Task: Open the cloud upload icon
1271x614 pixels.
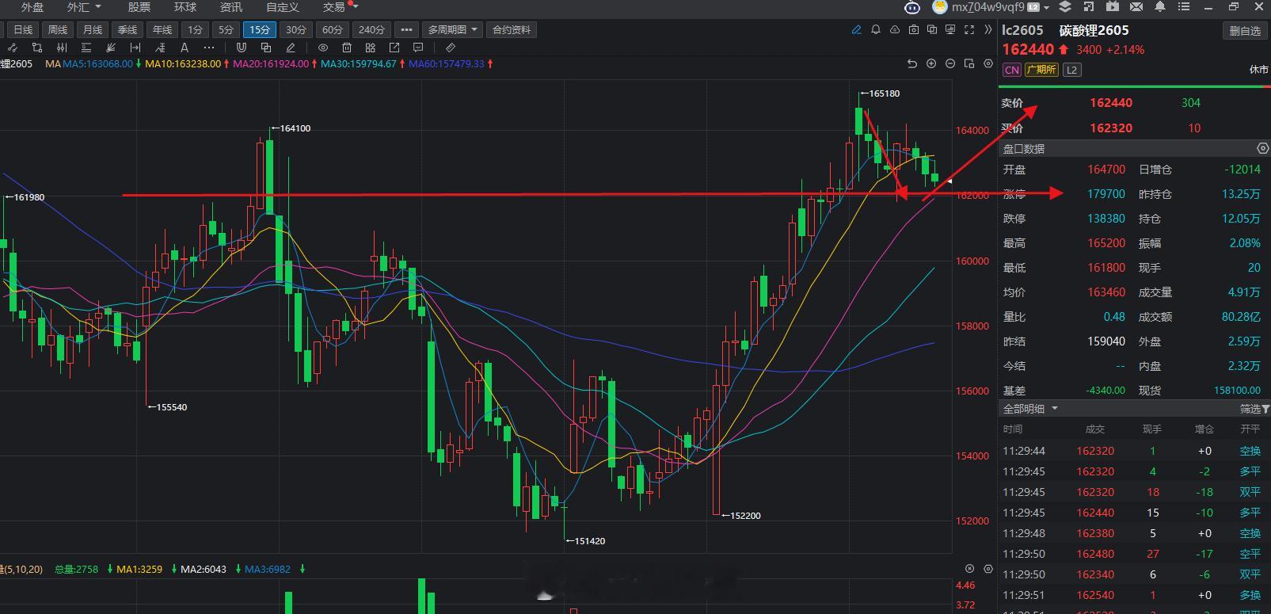Action: 895,30
